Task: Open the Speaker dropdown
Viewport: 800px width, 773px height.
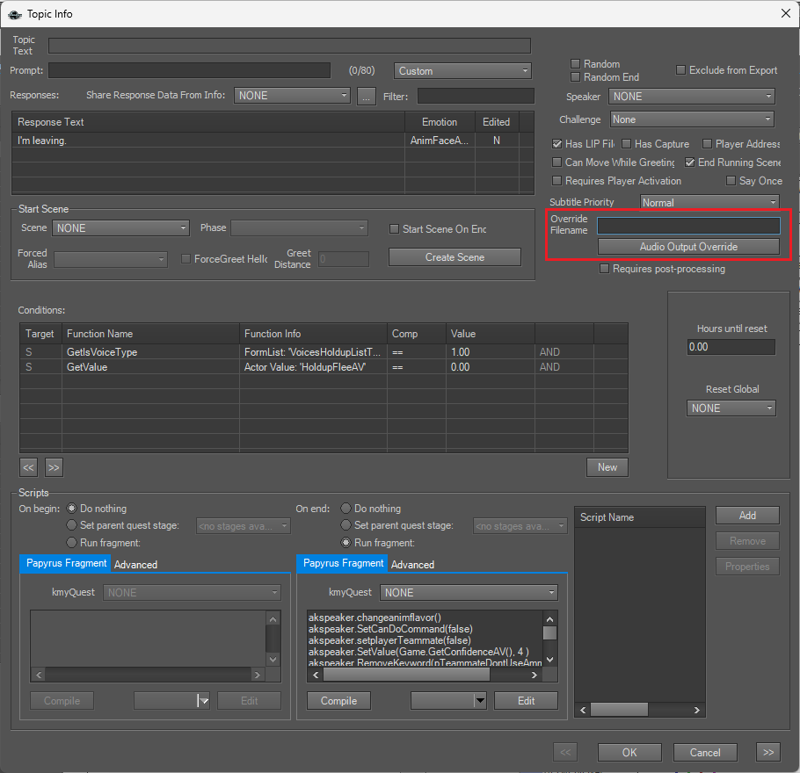Action: tap(692, 97)
